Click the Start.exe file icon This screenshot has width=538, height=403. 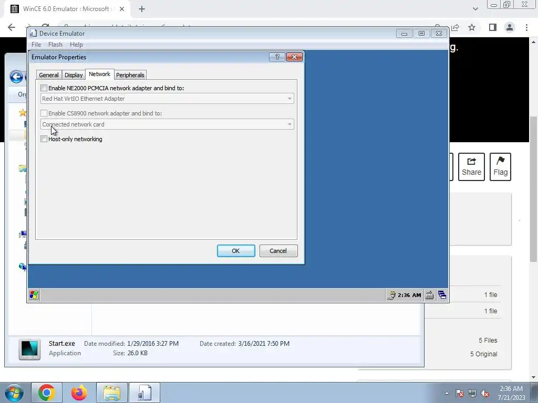tap(29, 349)
